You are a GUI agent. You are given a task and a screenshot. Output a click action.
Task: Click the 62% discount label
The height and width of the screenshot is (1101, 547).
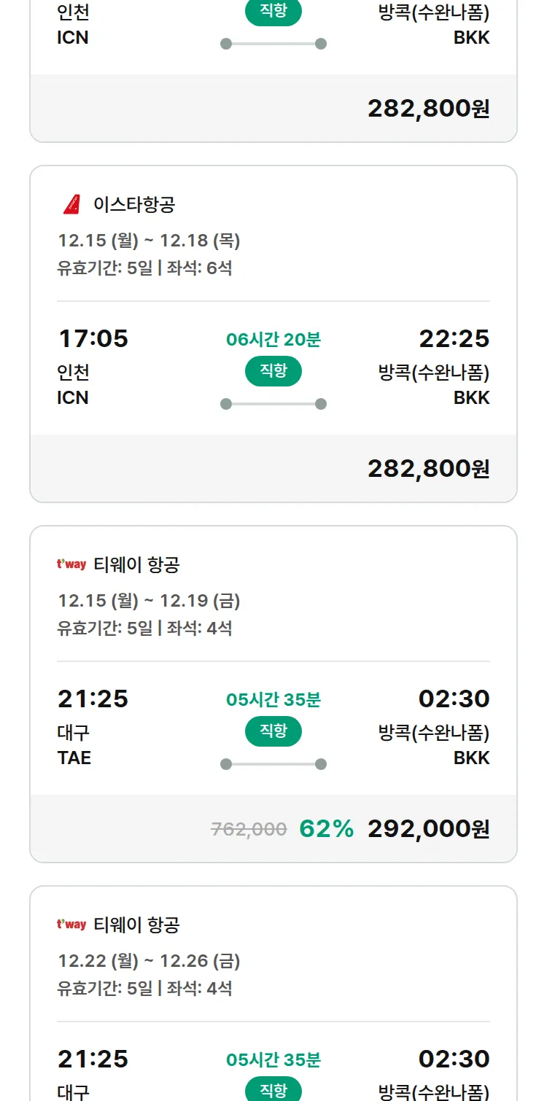click(326, 828)
